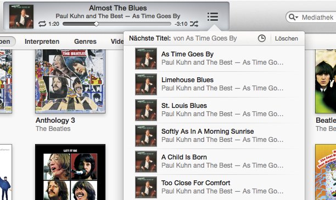Choose St. Louis Blues in the queue
The image size is (336, 200).
tap(214, 110)
